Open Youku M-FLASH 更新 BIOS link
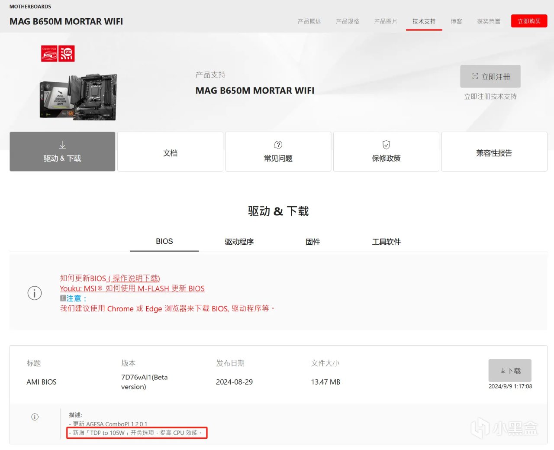Image resolution: width=554 pixels, height=450 pixels. tap(132, 288)
